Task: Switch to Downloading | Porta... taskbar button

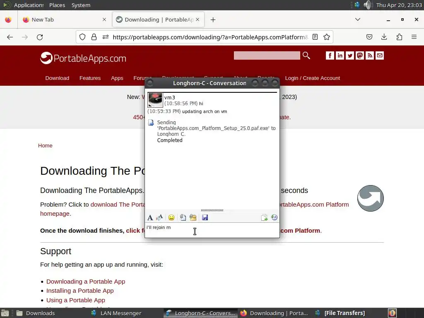Action: [x=275, y=313]
